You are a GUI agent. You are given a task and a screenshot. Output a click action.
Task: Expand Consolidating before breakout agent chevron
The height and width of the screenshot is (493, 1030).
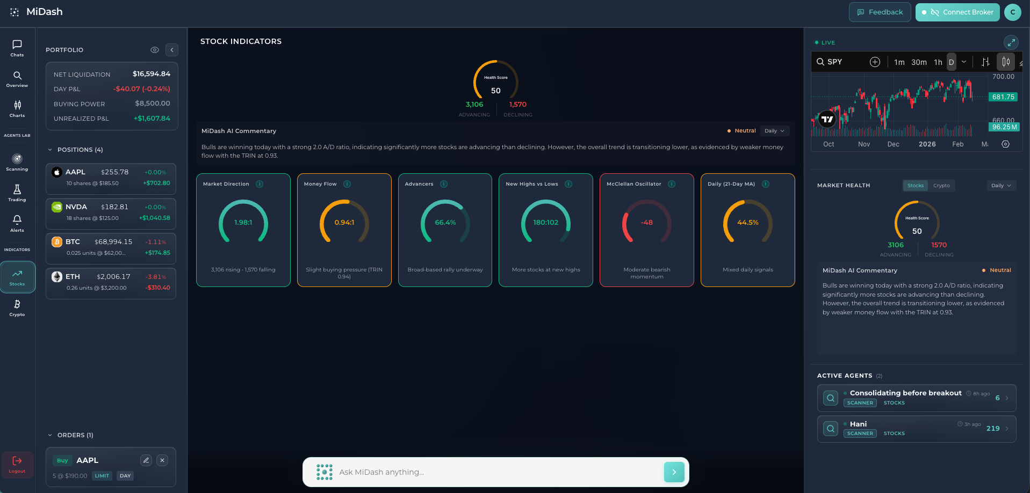1007,398
